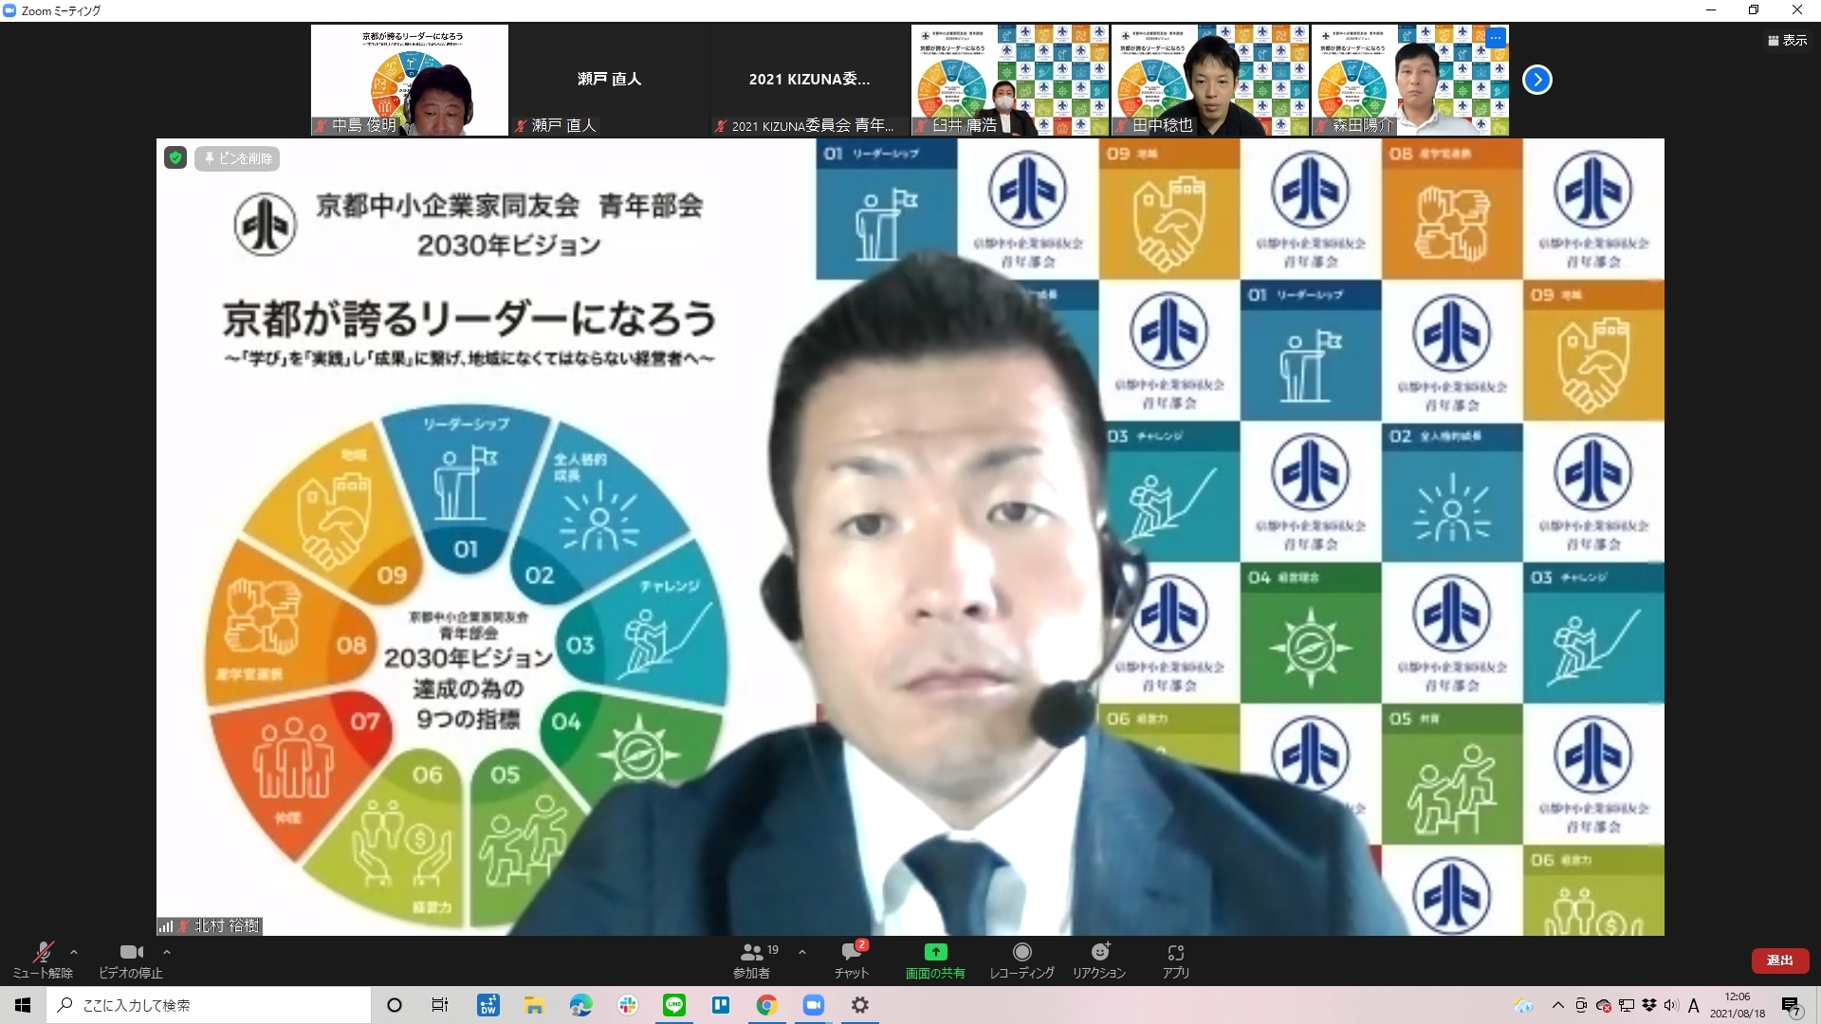This screenshot has width=1821, height=1024.
Task: Show hidden system tray icons
Action: pyautogui.click(x=1557, y=1005)
